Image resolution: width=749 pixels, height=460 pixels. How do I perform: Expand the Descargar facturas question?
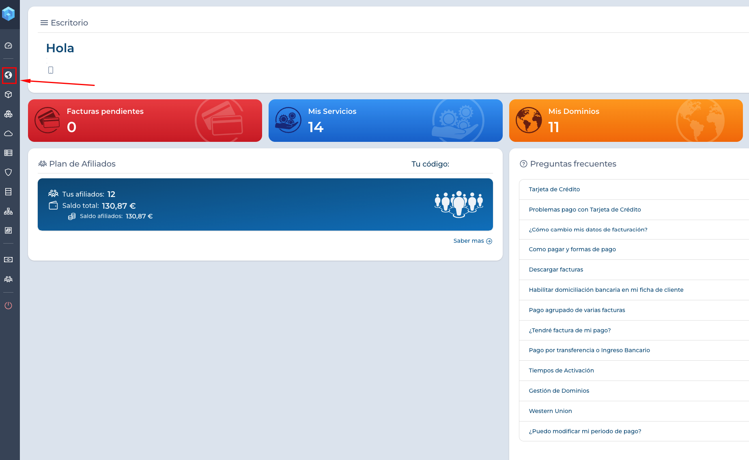(555, 270)
